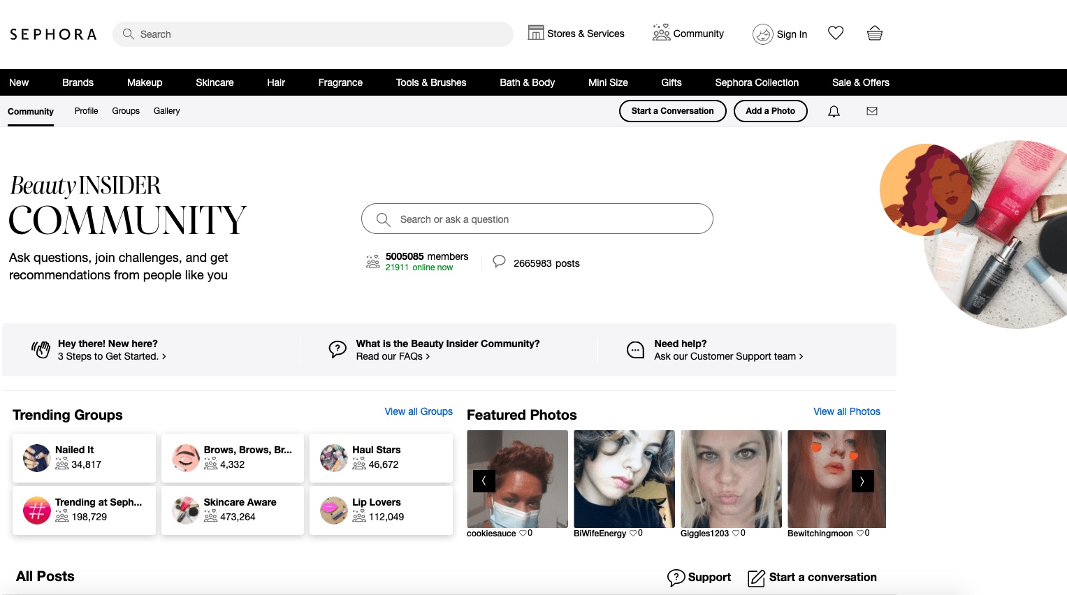Open the Gifts menu
Viewport: 1067px width, 595px height.
tap(672, 82)
